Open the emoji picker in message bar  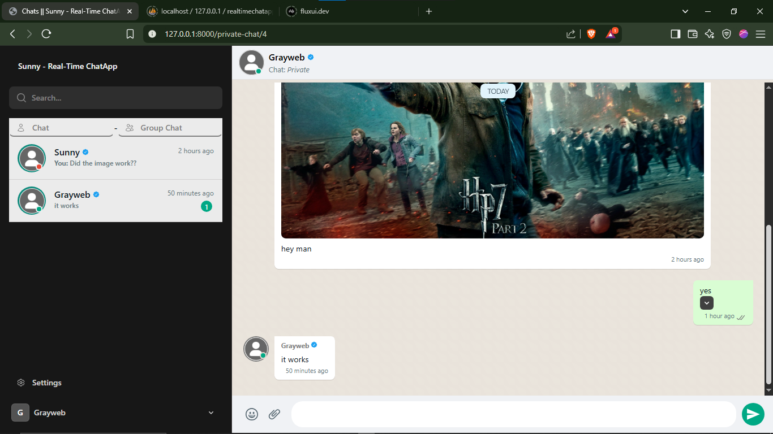tap(252, 414)
